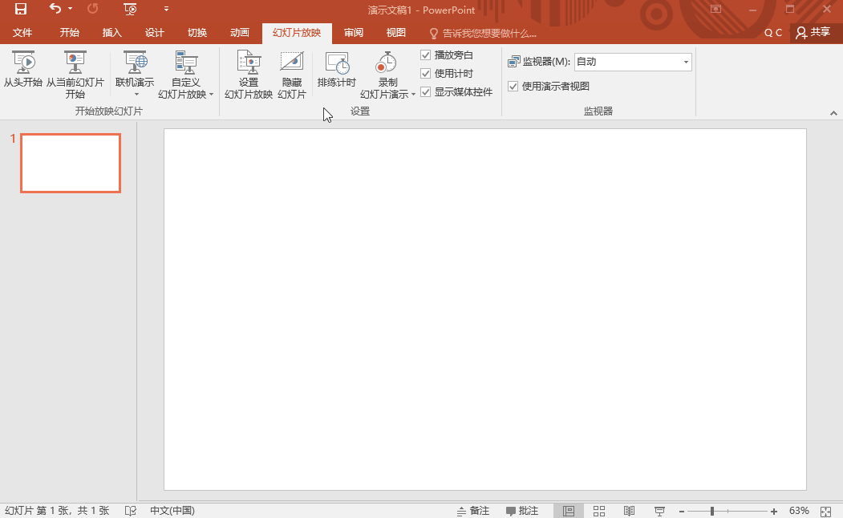Screen dimensions: 843x518
Task: Uncheck the 播放旁白 checkbox
Action: point(426,55)
